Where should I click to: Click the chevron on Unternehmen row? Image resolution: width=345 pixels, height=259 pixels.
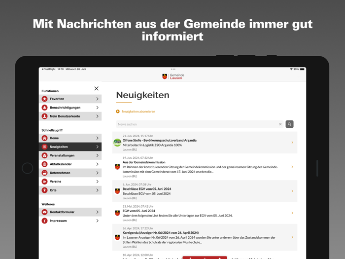coord(98,173)
